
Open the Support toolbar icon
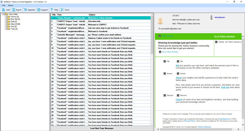point(39,10)
